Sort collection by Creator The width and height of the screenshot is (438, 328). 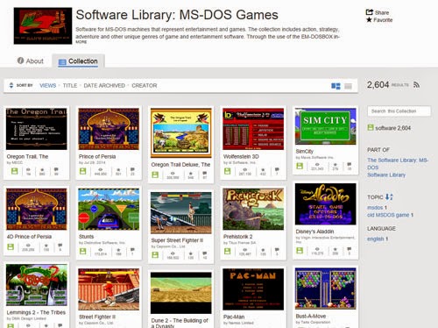(x=145, y=86)
